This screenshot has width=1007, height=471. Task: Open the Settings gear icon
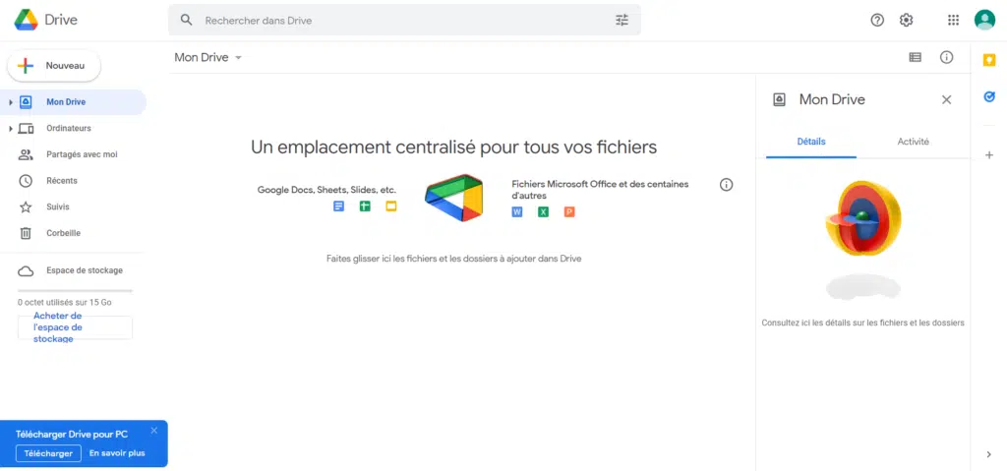(x=906, y=20)
